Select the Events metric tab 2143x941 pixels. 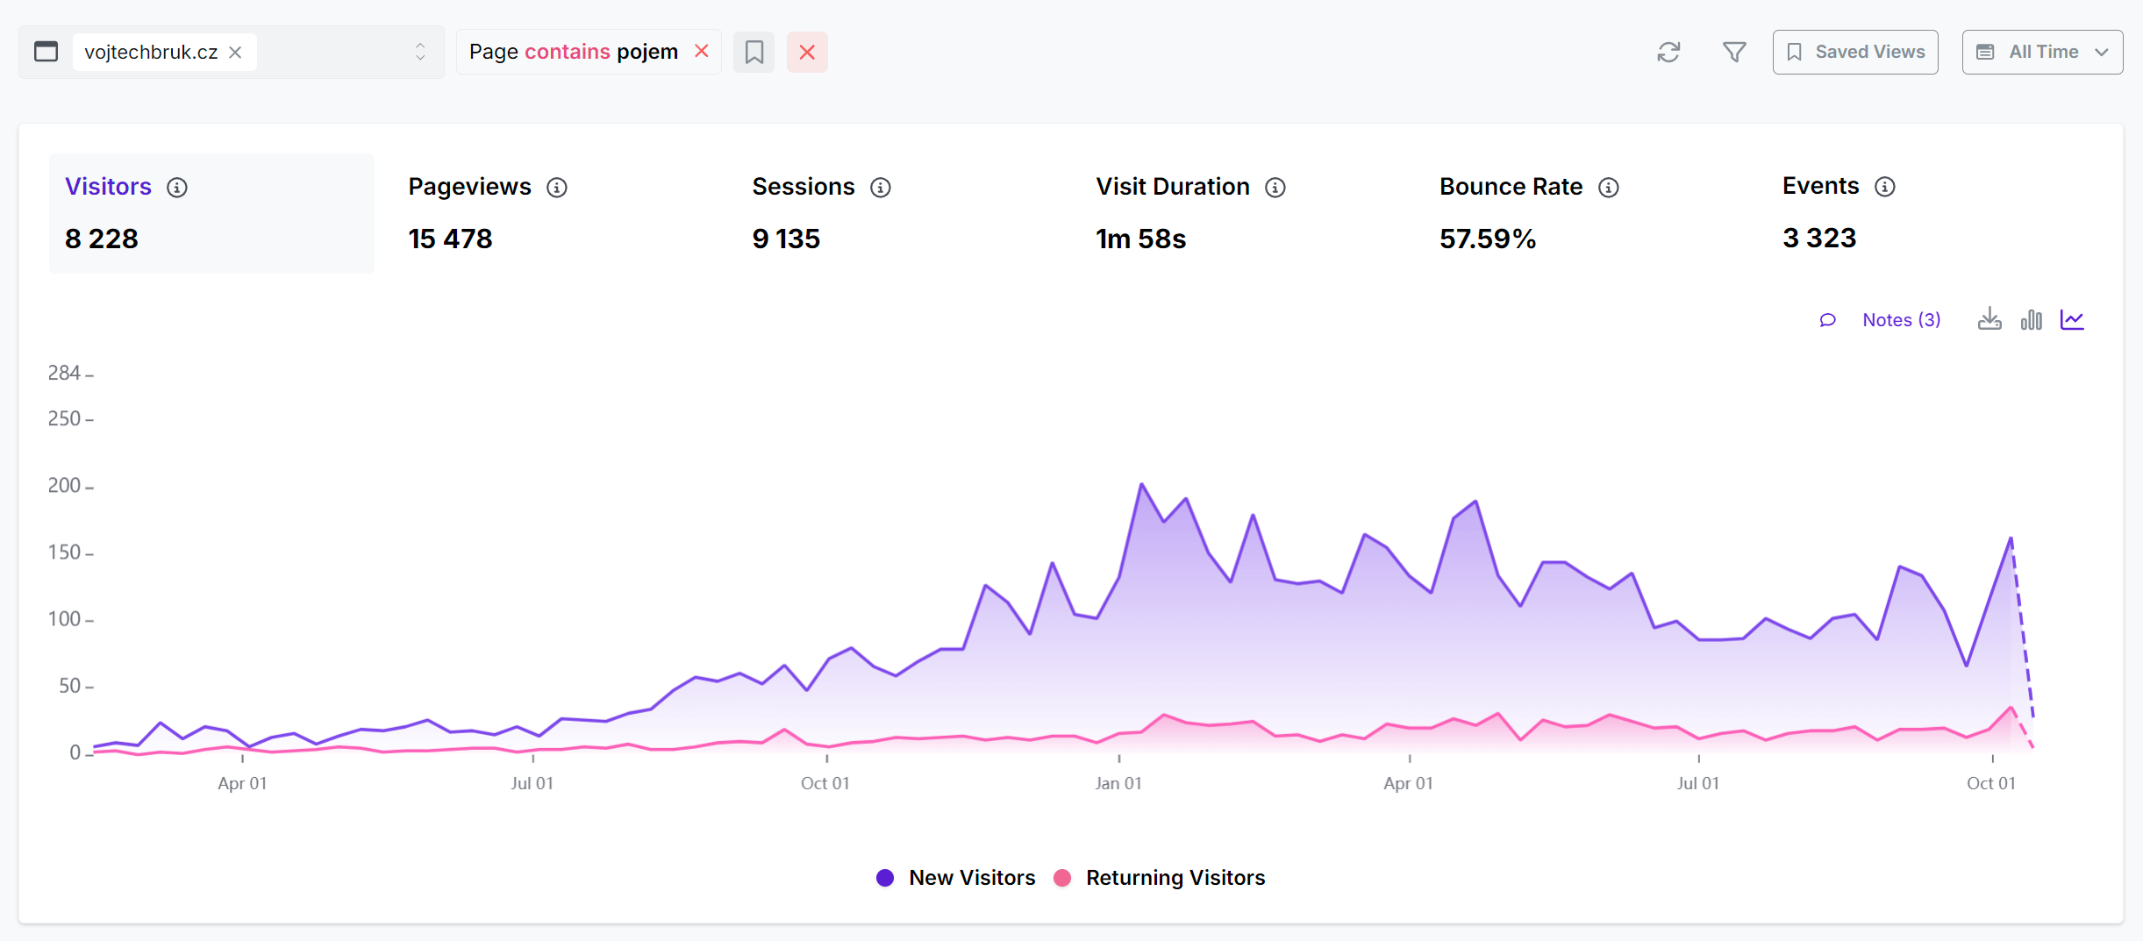coord(1930,213)
